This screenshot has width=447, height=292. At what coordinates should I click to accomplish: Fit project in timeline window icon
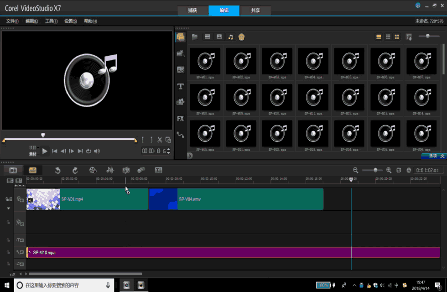coord(399,170)
